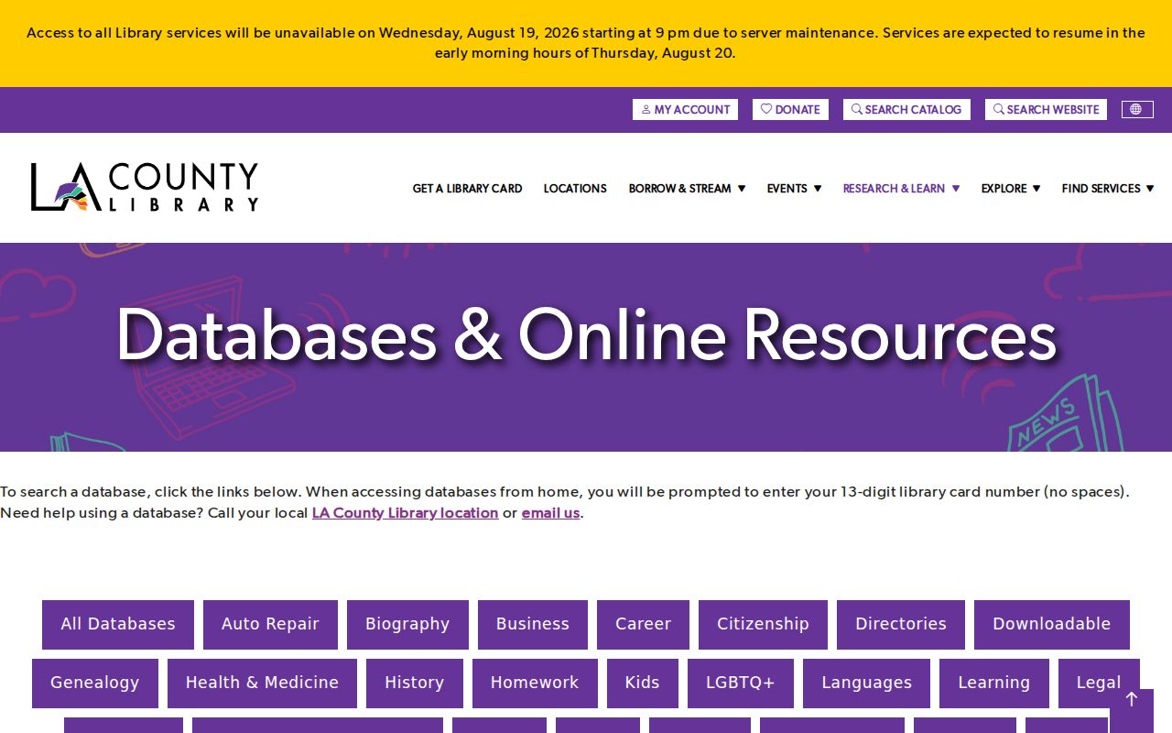Select the Directories category
This screenshot has width=1172, height=733.
point(901,625)
